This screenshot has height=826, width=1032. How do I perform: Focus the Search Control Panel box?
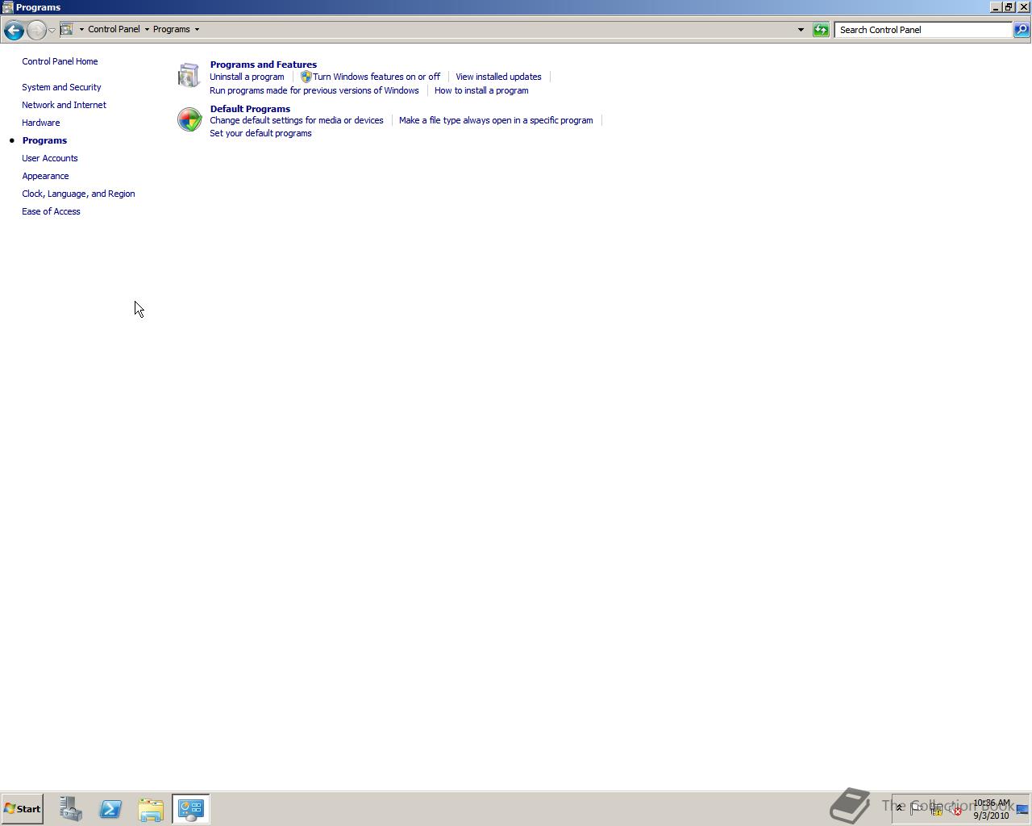[x=923, y=30]
